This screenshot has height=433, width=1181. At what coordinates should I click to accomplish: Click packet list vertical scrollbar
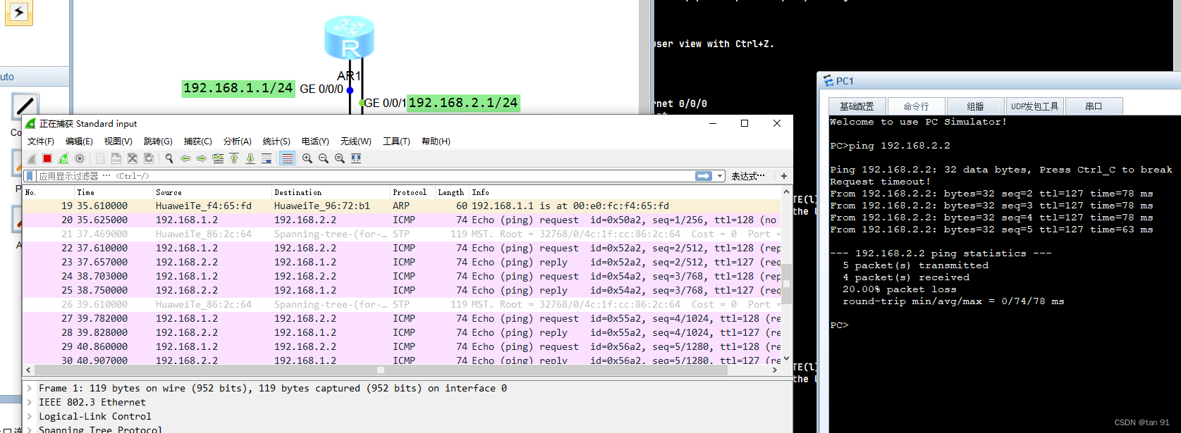[x=786, y=284]
